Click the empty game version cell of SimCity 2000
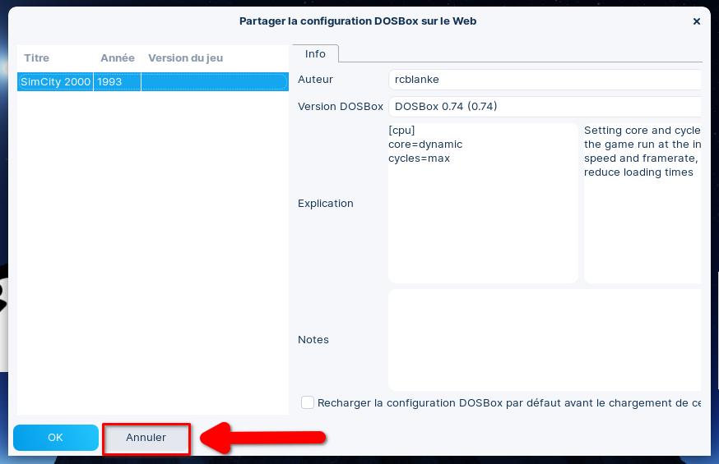 pyautogui.click(x=214, y=82)
